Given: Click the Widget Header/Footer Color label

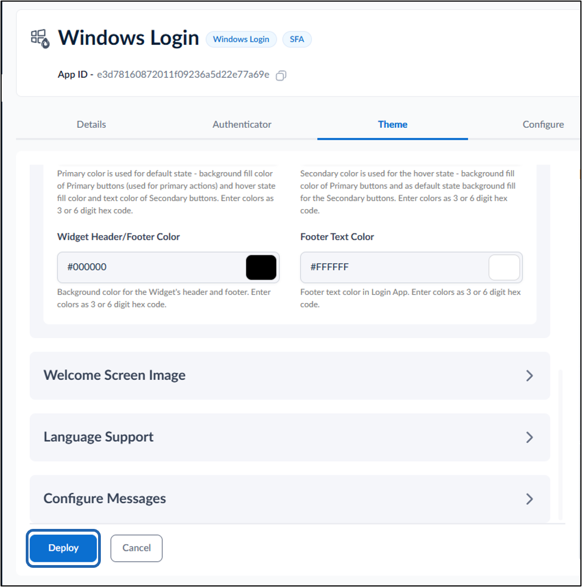Looking at the screenshot, I should [118, 237].
